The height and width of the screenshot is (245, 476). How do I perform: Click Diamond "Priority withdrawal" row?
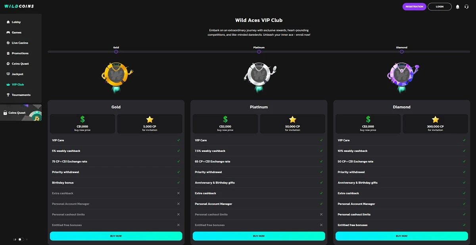pos(402,172)
